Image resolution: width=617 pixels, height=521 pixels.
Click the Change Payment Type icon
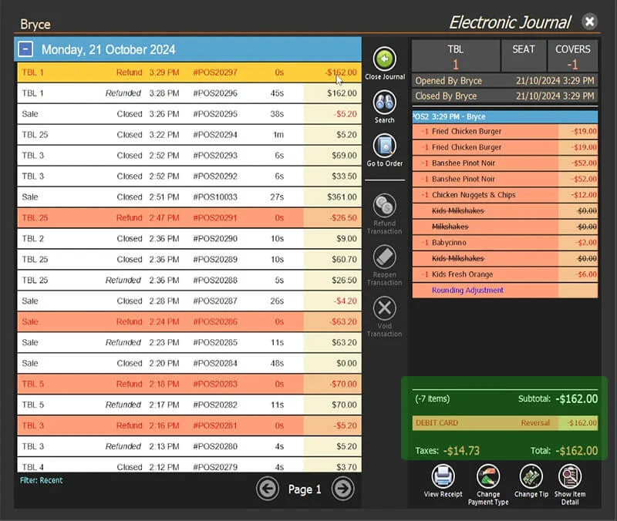pyautogui.click(x=488, y=476)
